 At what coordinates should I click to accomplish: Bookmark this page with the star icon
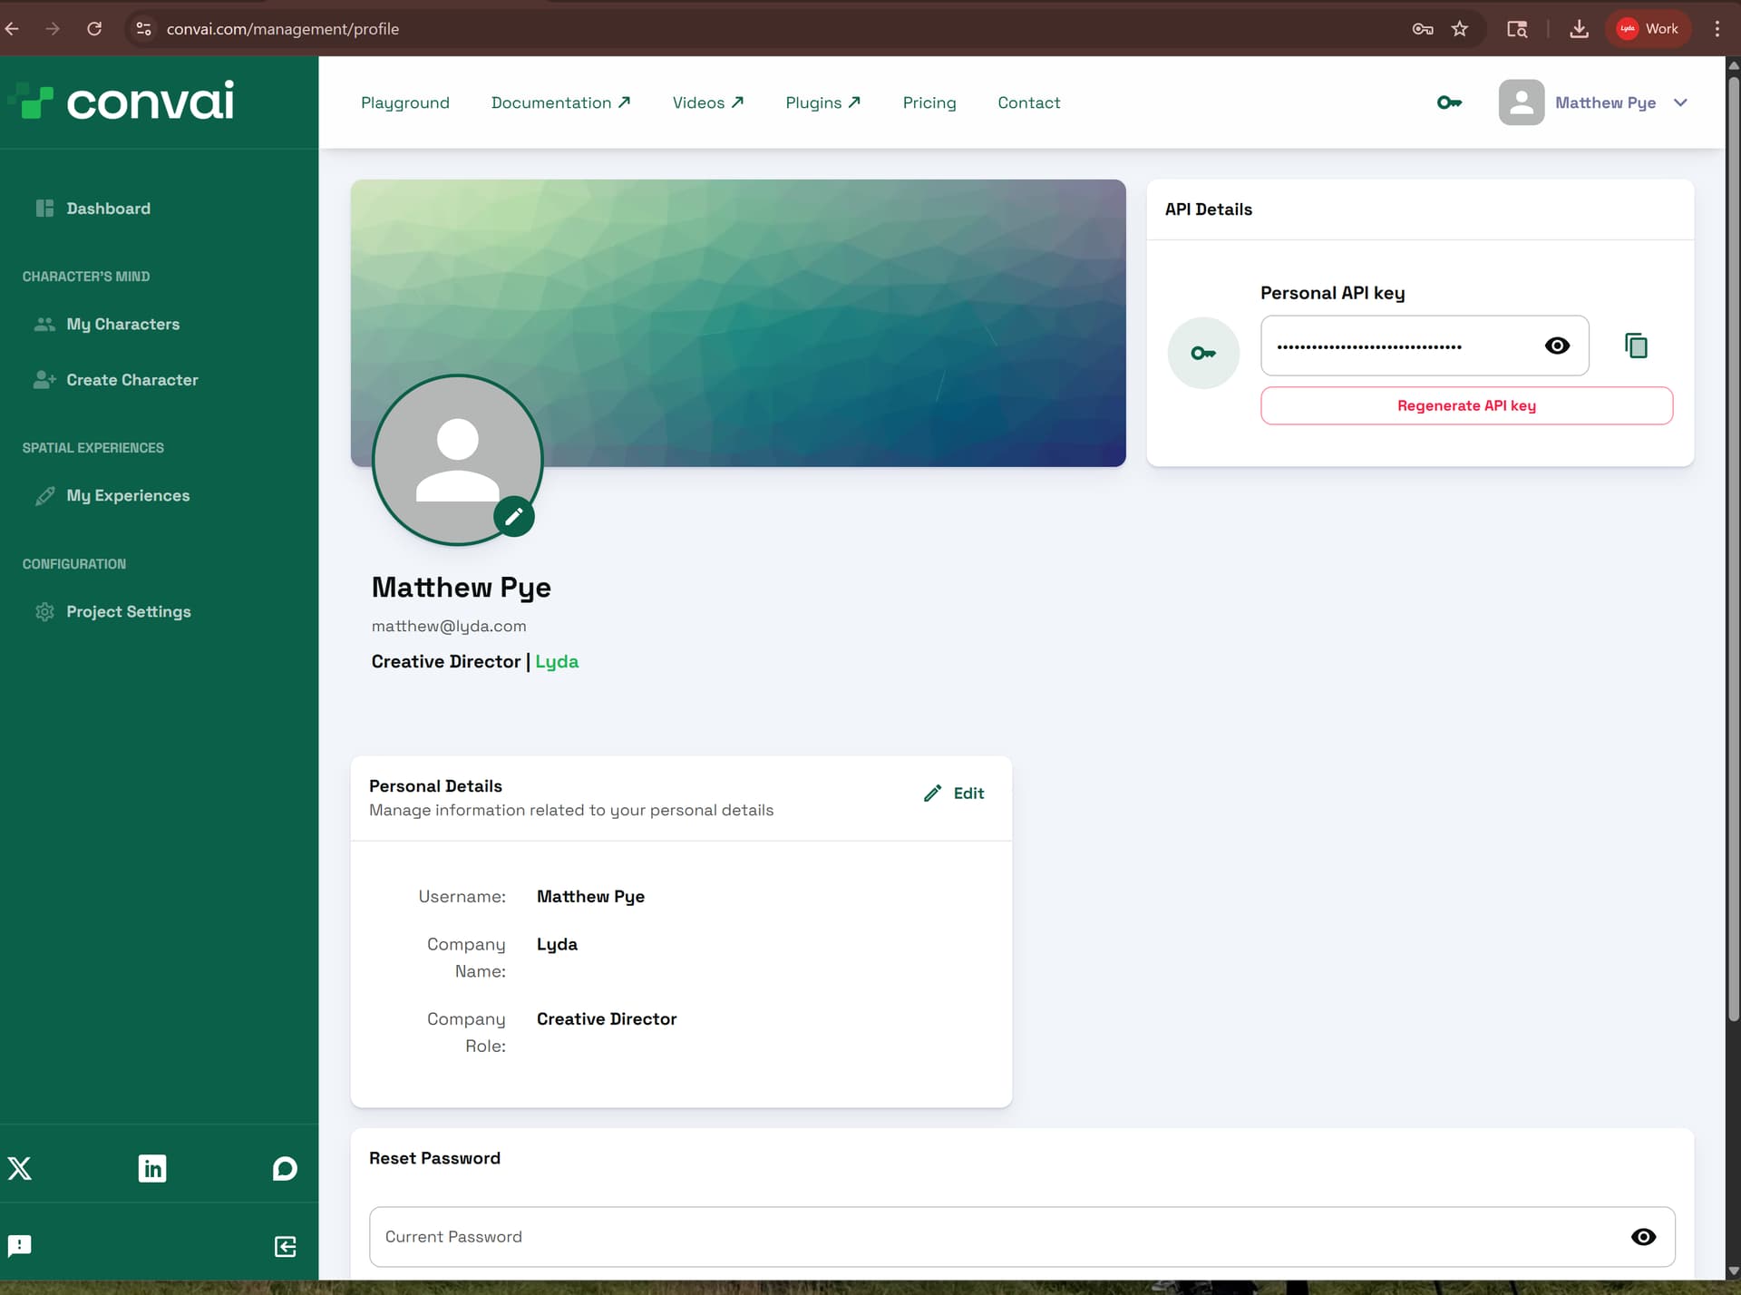click(1460, 29)
